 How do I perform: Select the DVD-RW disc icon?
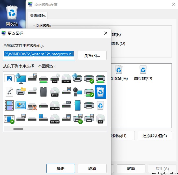pyautogui.click(x=66, y=78)
